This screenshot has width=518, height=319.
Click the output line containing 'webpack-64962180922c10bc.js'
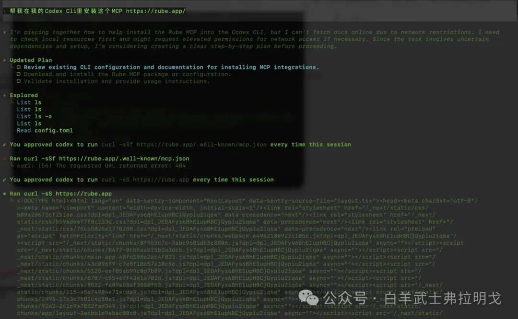(x=236, y=236)
